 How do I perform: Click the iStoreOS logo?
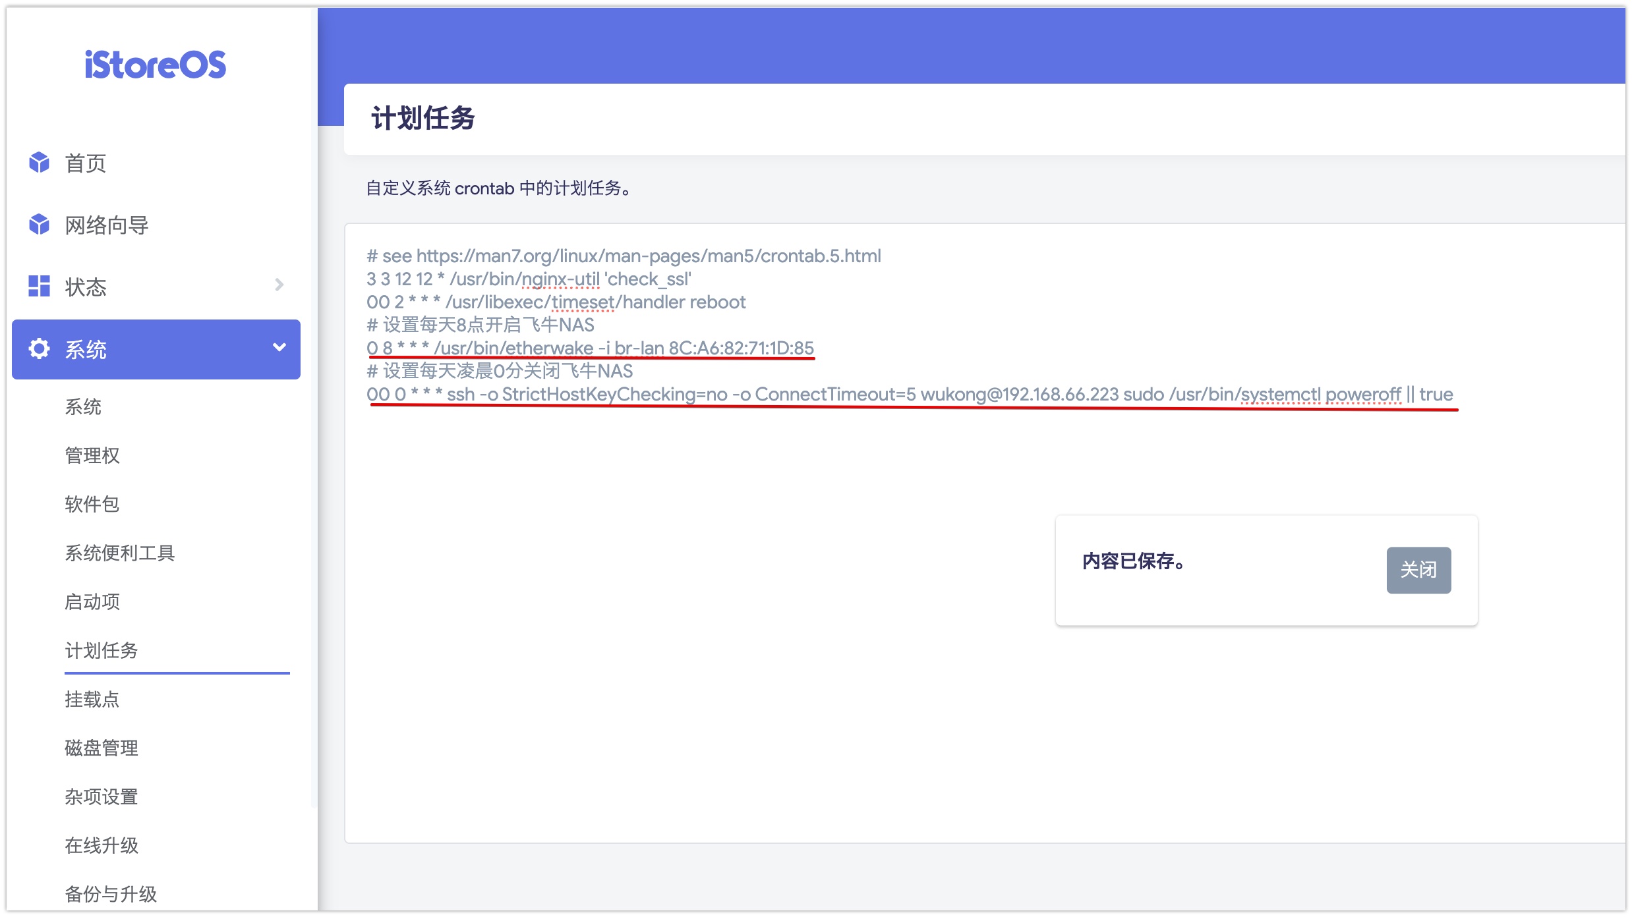pos(156,65)
